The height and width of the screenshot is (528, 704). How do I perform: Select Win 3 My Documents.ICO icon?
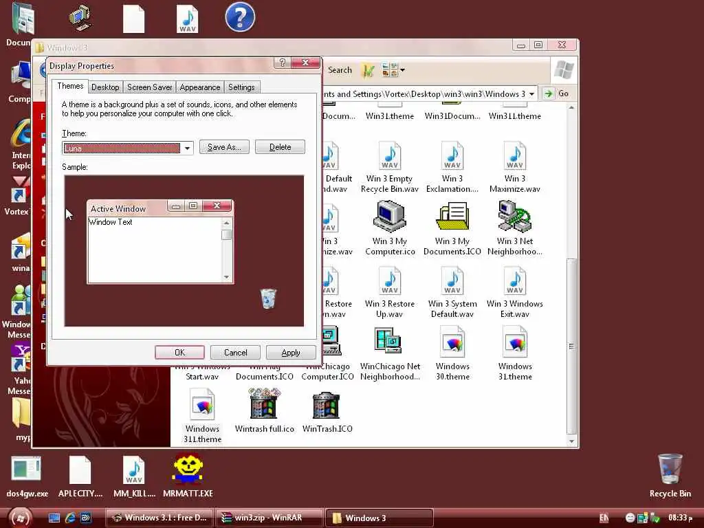pyautogui.click(x=452, y=229)
